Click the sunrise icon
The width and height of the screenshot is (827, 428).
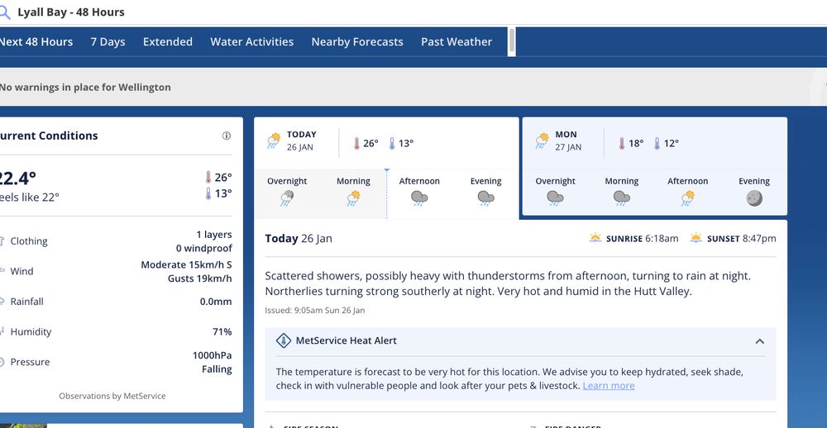[x=595, y=238]
